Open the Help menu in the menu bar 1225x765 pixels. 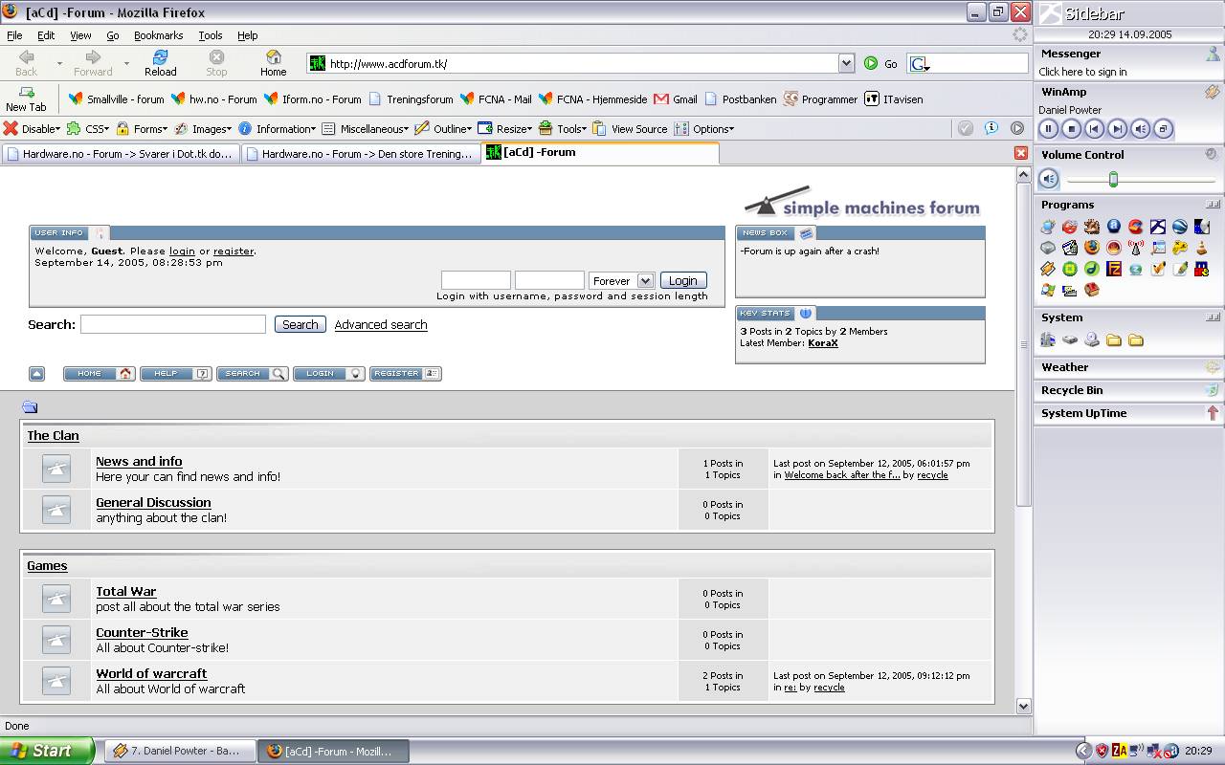click(248, 35)
